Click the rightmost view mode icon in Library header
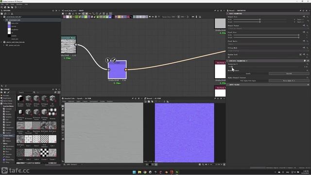This screenshot has height=175, width=311. click(x=59, y=92)
